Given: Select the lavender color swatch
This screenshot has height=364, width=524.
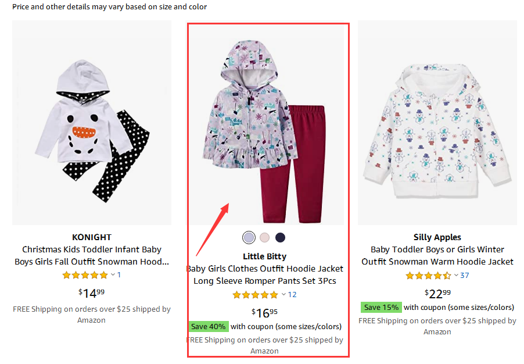Looking at the screenshot, I should pos(249,237).
